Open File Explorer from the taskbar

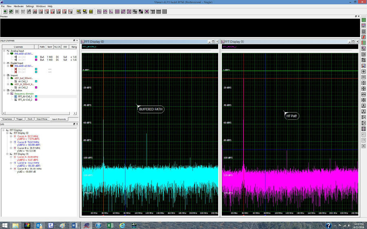[15, 225]
